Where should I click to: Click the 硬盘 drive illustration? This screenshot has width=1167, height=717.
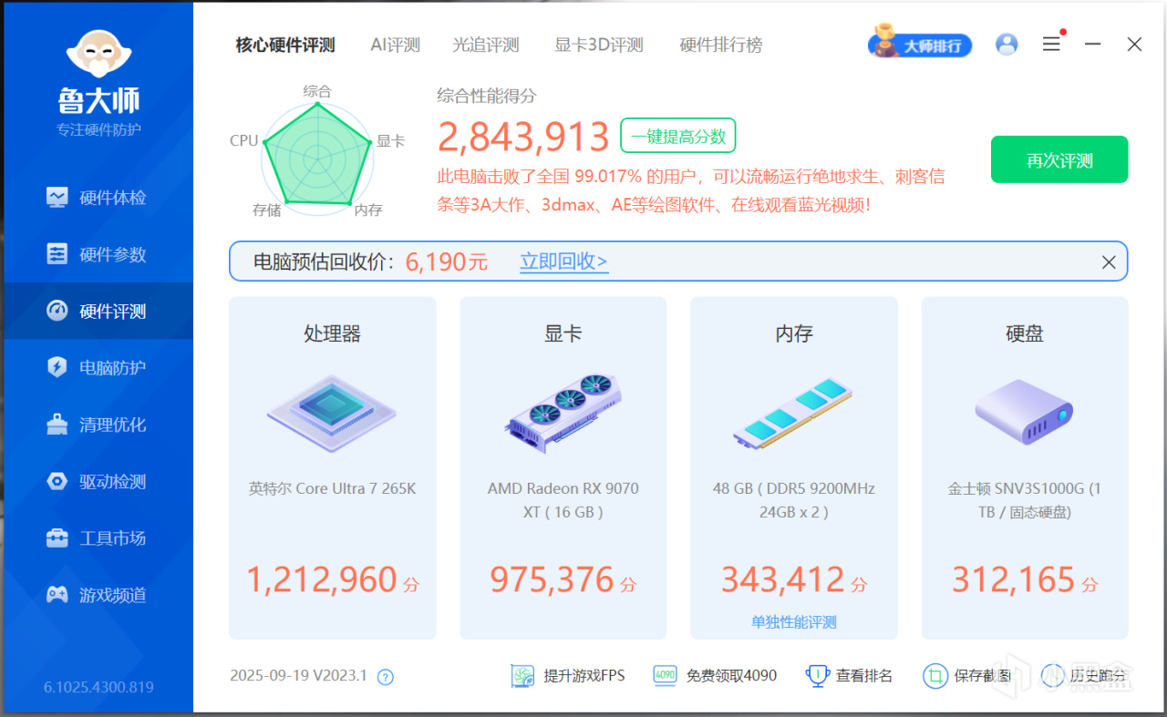[1024, 412]
